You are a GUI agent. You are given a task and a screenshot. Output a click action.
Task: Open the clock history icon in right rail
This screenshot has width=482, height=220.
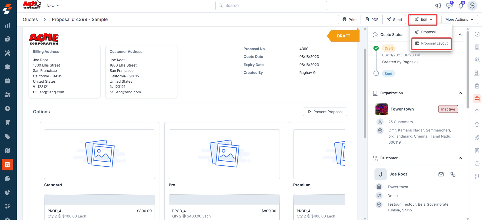pyautogui.click(x=477, y=34)
